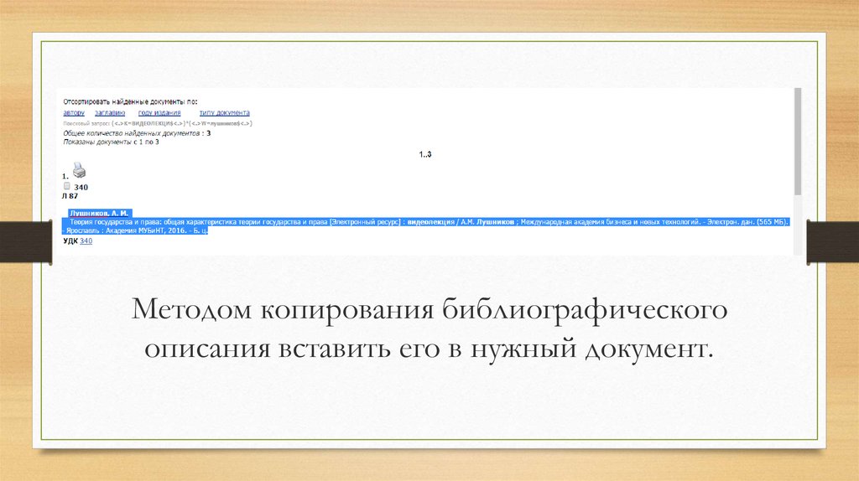The image size is (859, 481).
Task: Sort results by заглавию link
Action: (109, 112)
